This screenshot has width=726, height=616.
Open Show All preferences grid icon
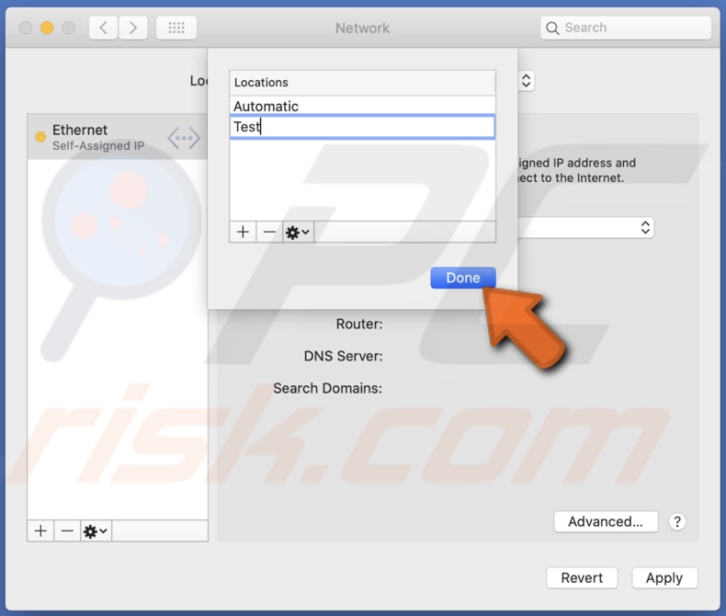[176, 28]
